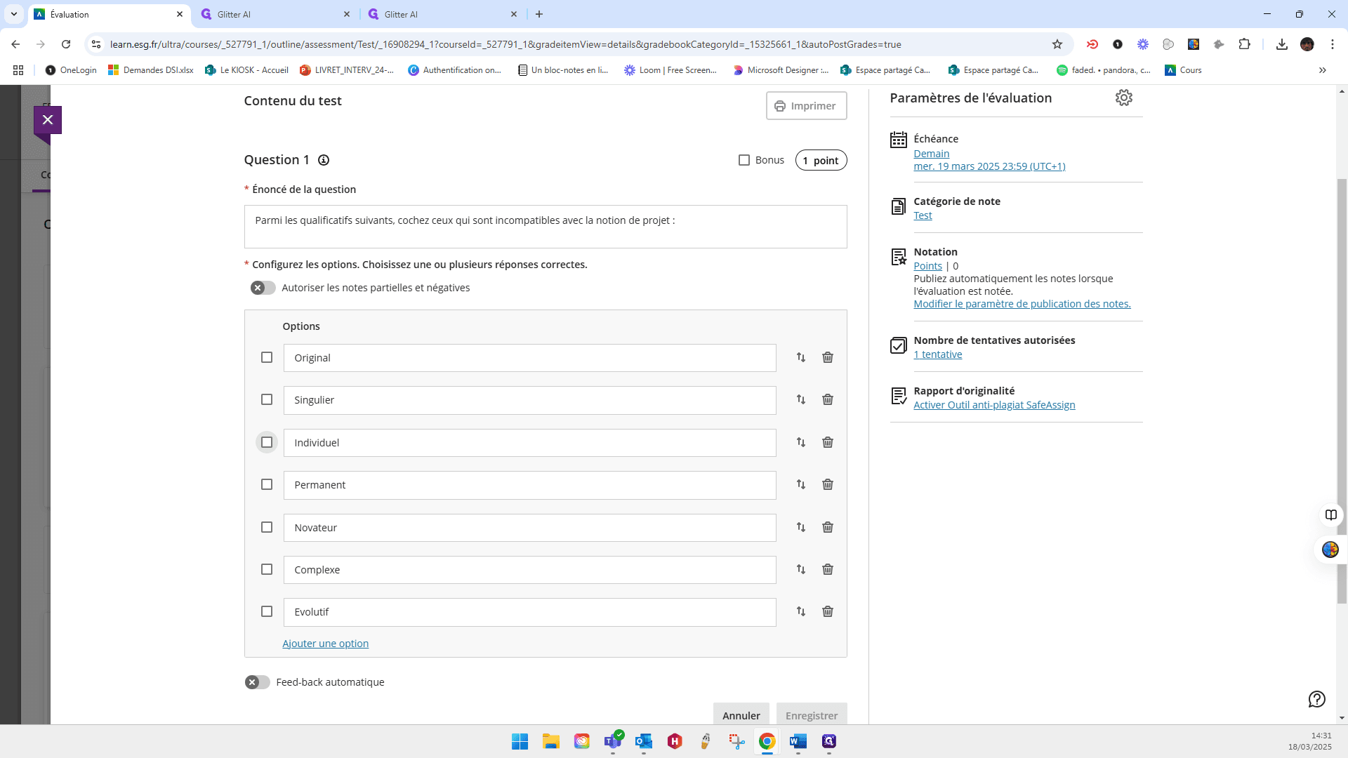This screenshot has height=758, width=1348.
Task: Check the Individuel option checkbox
Action: (267, 442)
